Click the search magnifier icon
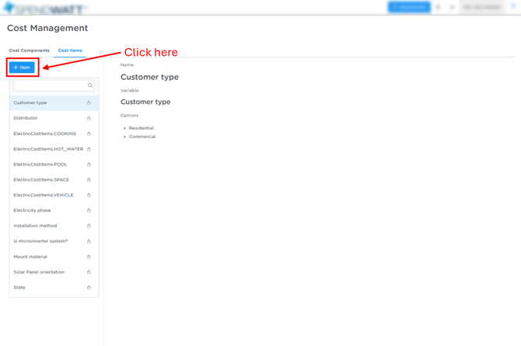This screenshot has width=521, height=346. click(x=90, y=85)
